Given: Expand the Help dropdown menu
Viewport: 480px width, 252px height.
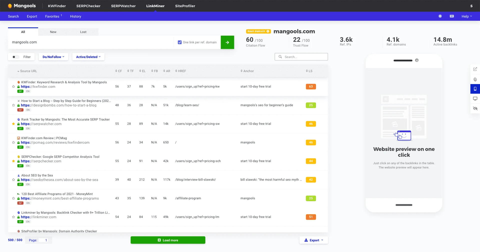Looking at the screenshot, I should 466,16.
